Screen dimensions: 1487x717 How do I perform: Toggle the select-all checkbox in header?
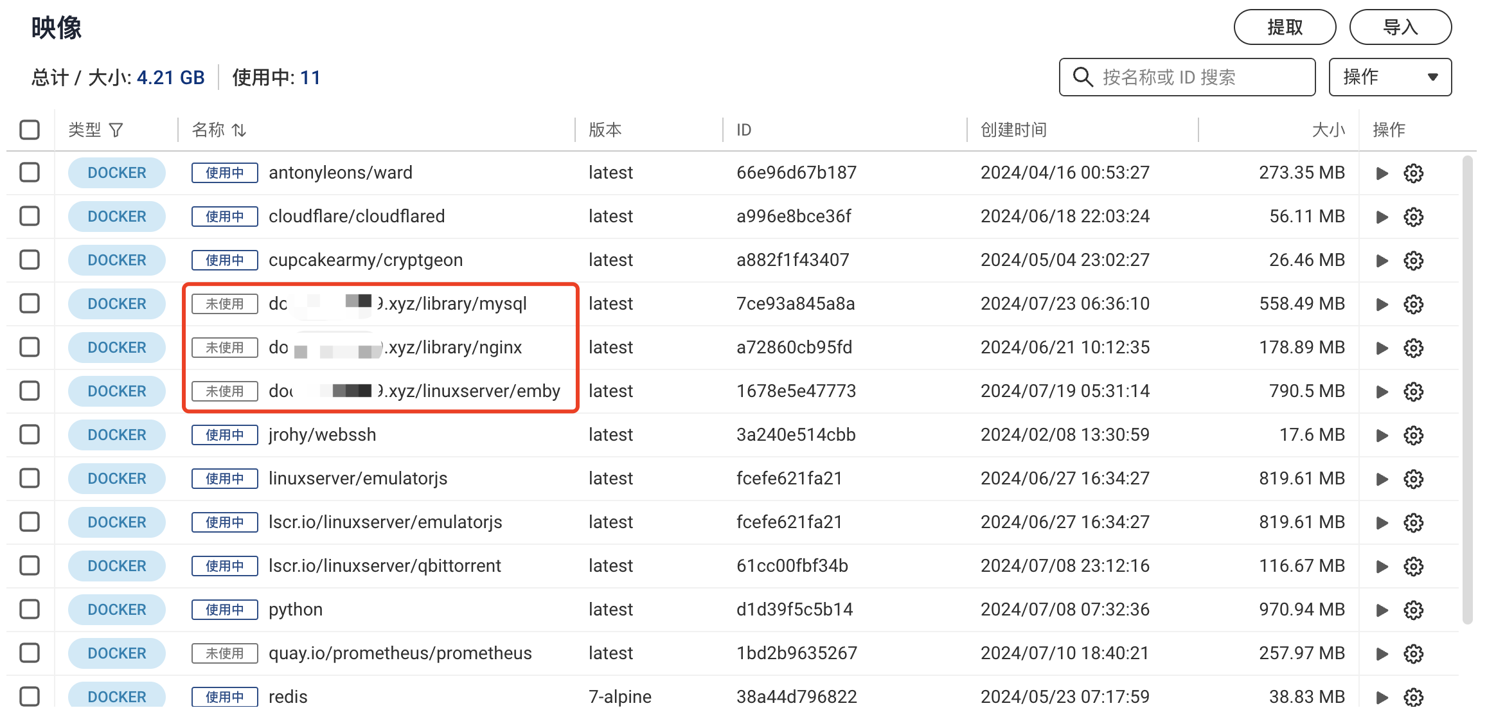[30, 130]
